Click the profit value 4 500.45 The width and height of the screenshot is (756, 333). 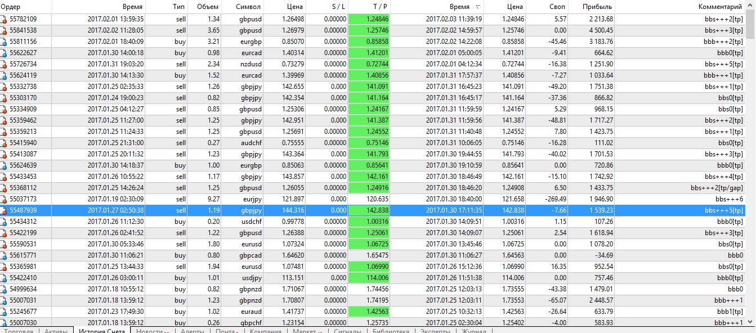point(600,30)
